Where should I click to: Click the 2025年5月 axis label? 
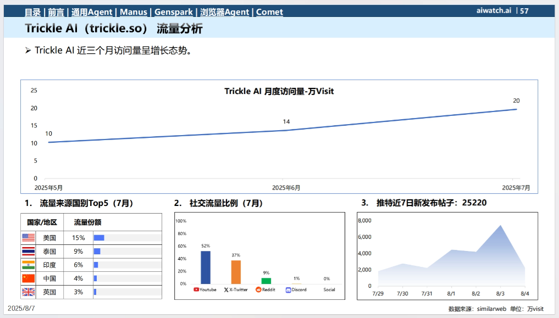tap(48, 188)
